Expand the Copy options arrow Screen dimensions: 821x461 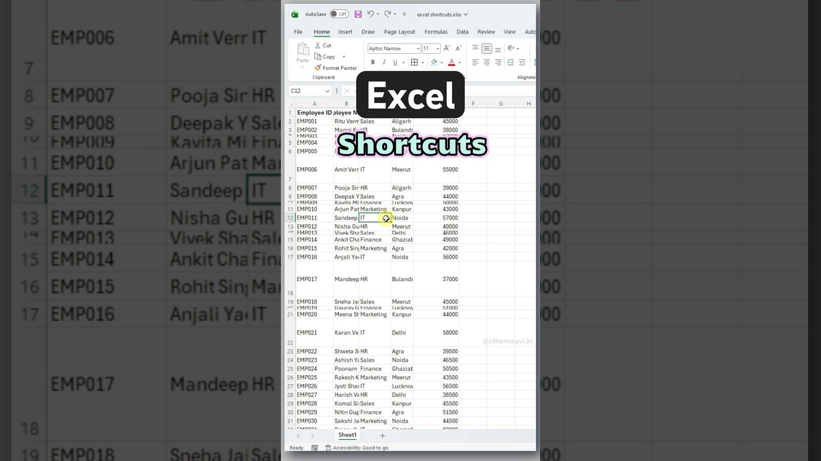coord(344,56)
